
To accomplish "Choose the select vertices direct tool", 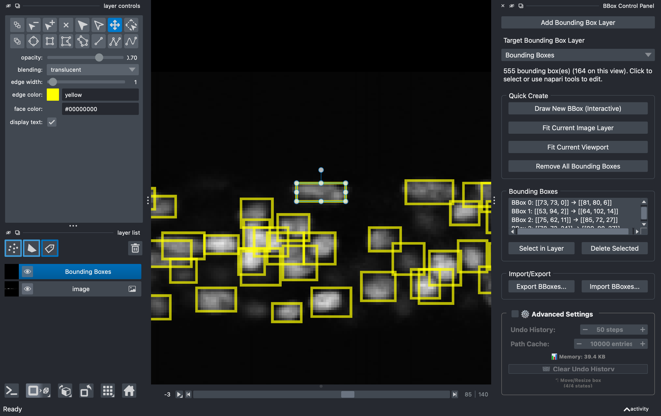I will tap(99, 25).
